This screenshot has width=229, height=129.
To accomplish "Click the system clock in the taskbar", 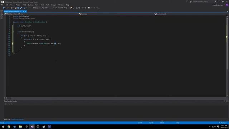I will point(224,126).
